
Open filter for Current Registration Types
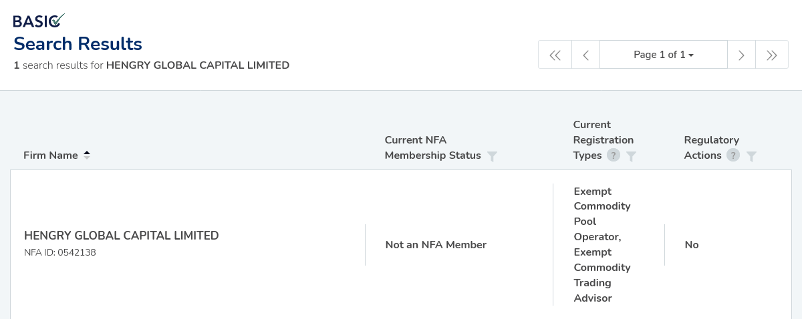(631, 156)
